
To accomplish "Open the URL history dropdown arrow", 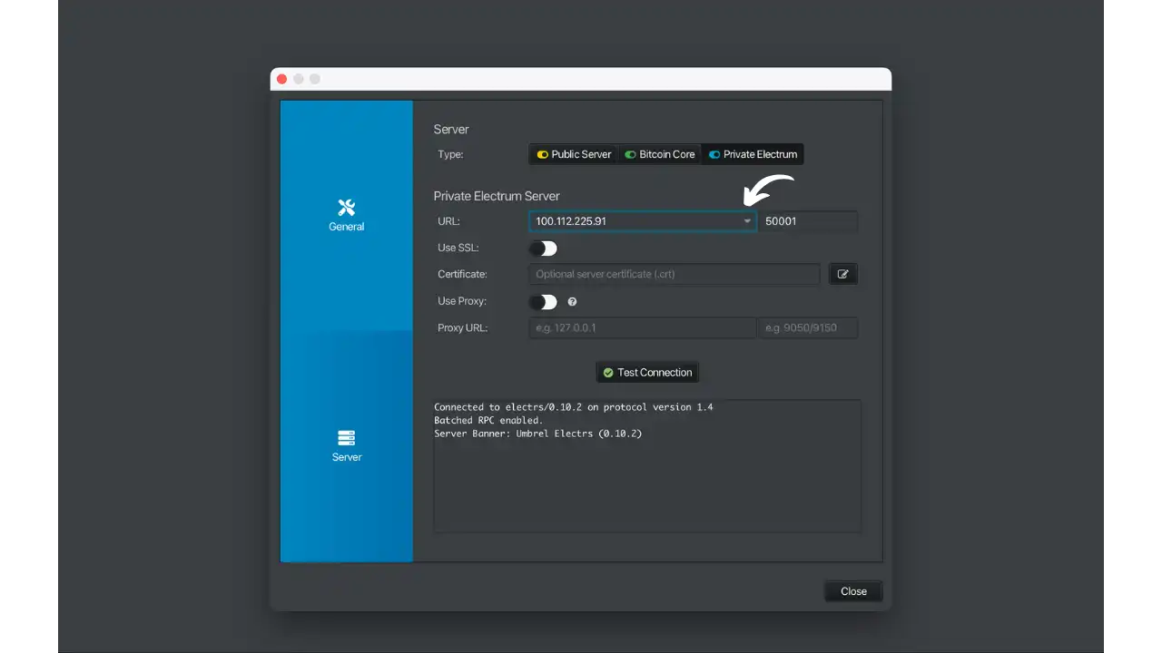I will click(746, 220).
